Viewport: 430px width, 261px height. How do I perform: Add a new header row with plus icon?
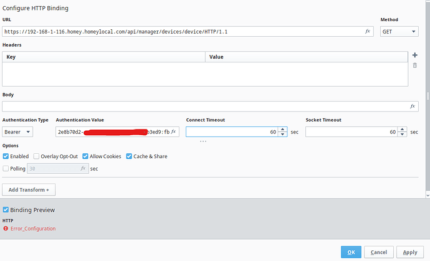tap(414, 55)
